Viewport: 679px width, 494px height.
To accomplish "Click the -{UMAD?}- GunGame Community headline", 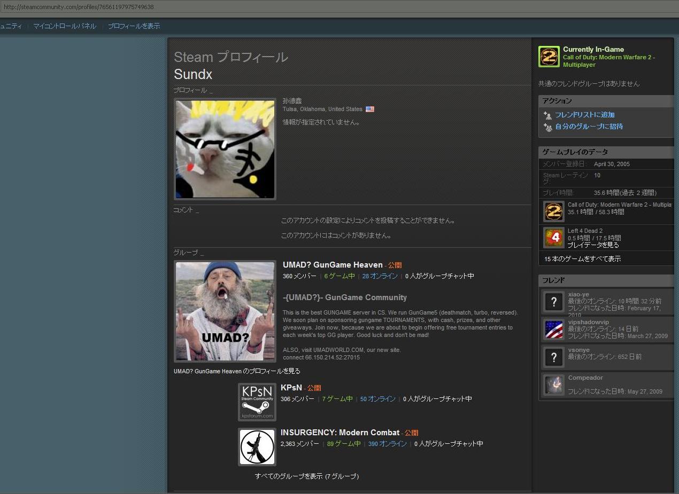I will [x=345, y=297].
